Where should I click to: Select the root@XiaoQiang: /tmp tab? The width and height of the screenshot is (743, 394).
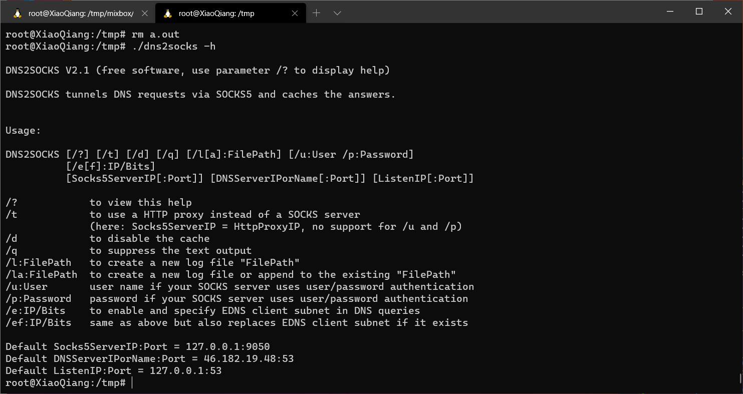(x=216, y=14)
